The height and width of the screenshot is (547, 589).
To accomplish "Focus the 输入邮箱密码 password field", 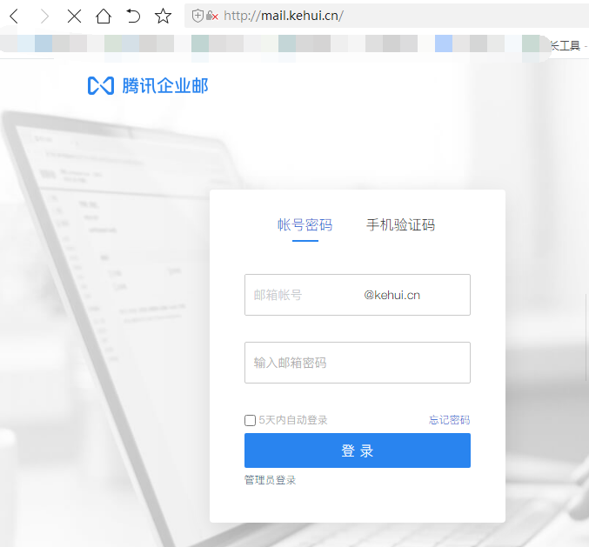I will (x=357, y=363).
